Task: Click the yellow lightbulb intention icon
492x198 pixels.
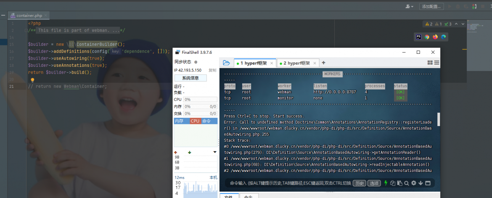Action: point(32,80)
